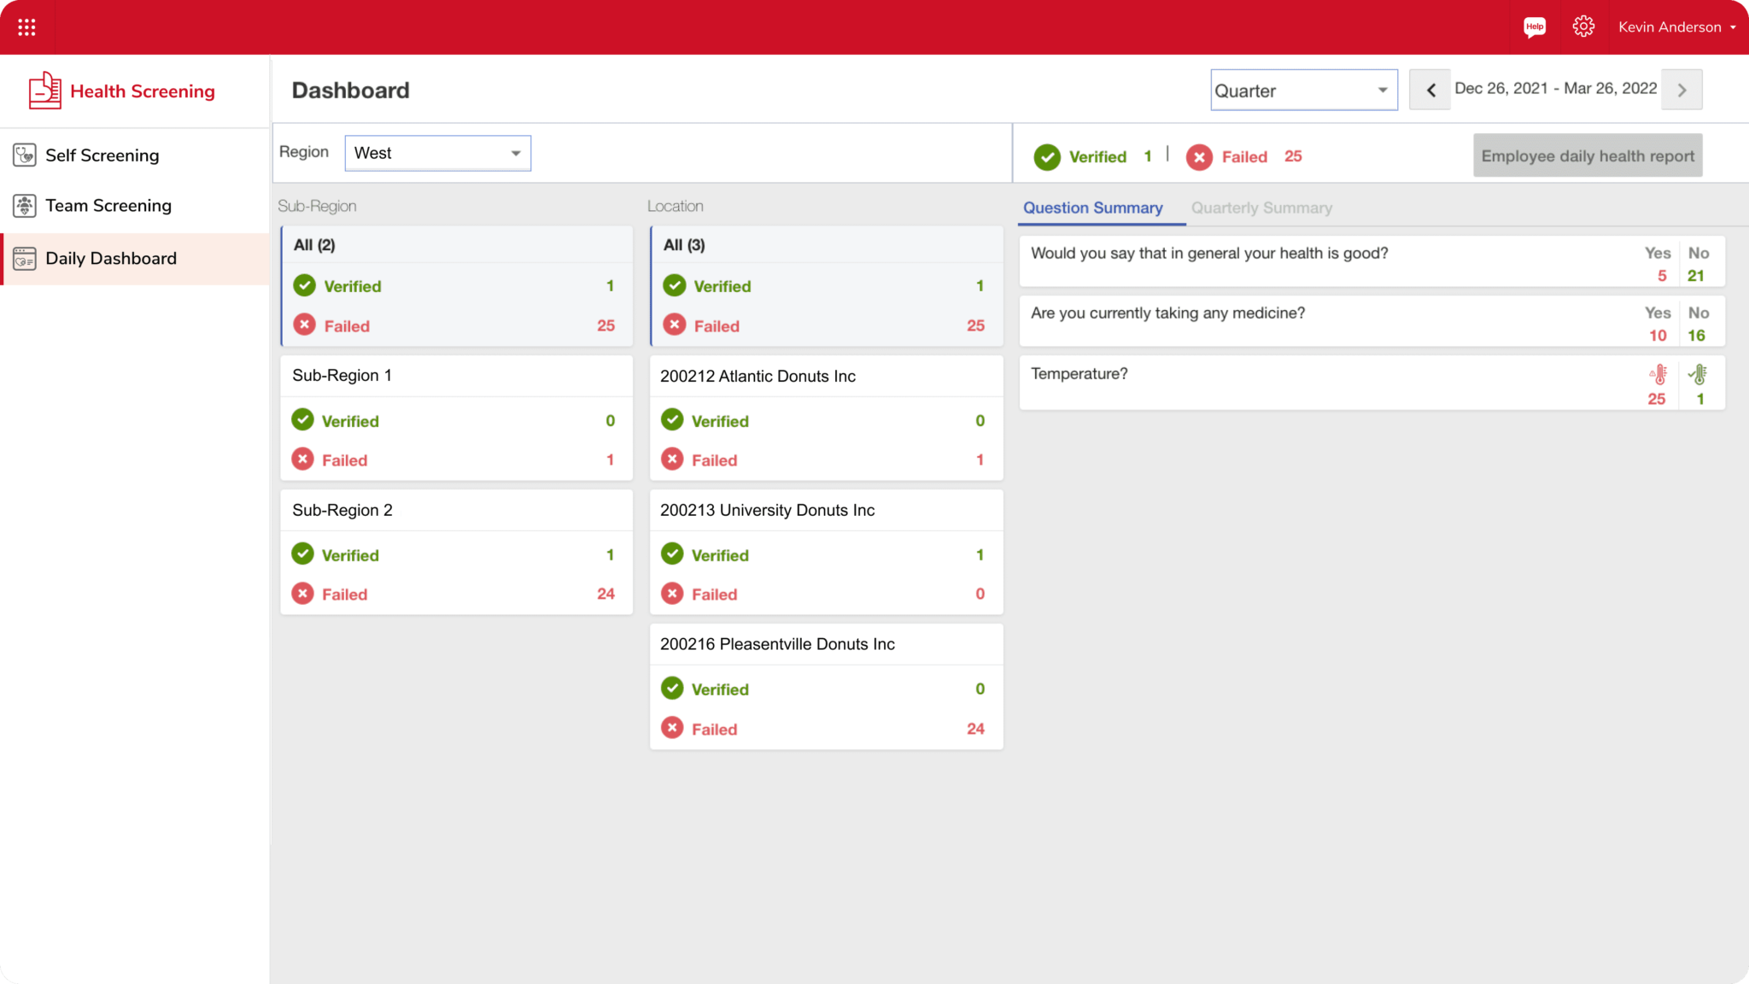Go to previous date range arrow
Viewport: 1749px width, 984px height.
coord(1430,90)
